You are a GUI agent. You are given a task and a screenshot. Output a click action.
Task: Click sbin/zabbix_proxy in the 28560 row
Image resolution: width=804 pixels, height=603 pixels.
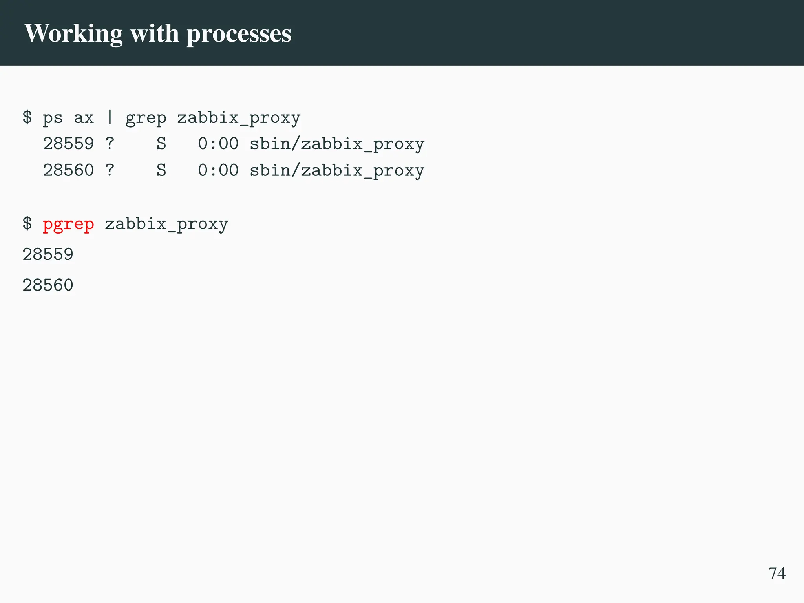(x=337, y=170)
